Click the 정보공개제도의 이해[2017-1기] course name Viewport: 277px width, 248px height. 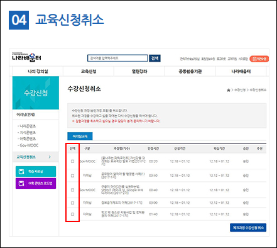coord(122,203)
